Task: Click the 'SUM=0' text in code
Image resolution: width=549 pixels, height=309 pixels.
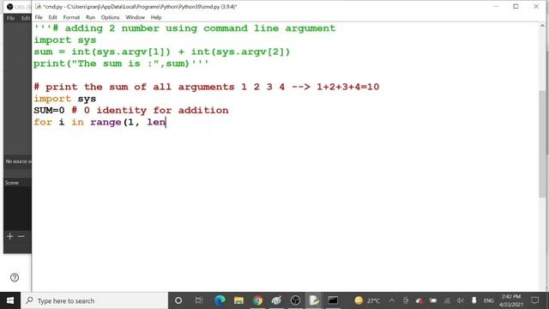Action: [49, 111]
